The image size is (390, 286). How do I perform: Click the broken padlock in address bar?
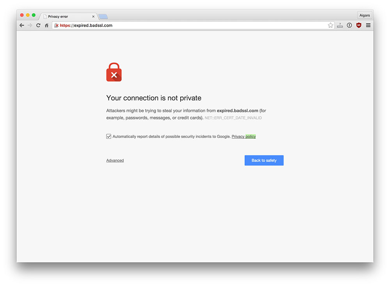[x=57, y=25]
